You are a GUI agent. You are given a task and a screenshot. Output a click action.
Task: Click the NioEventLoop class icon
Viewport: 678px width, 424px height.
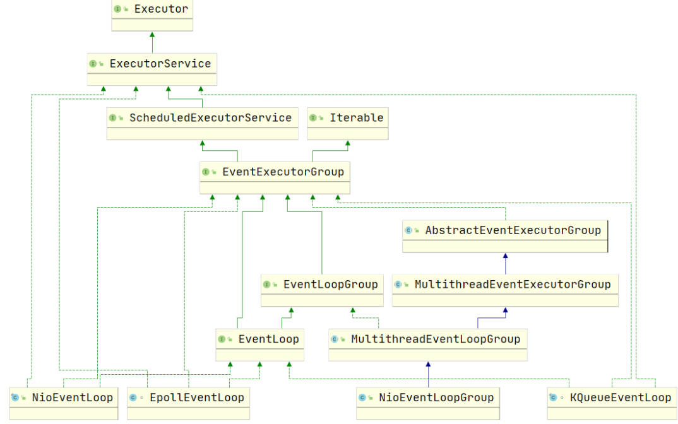coord(16,397)
